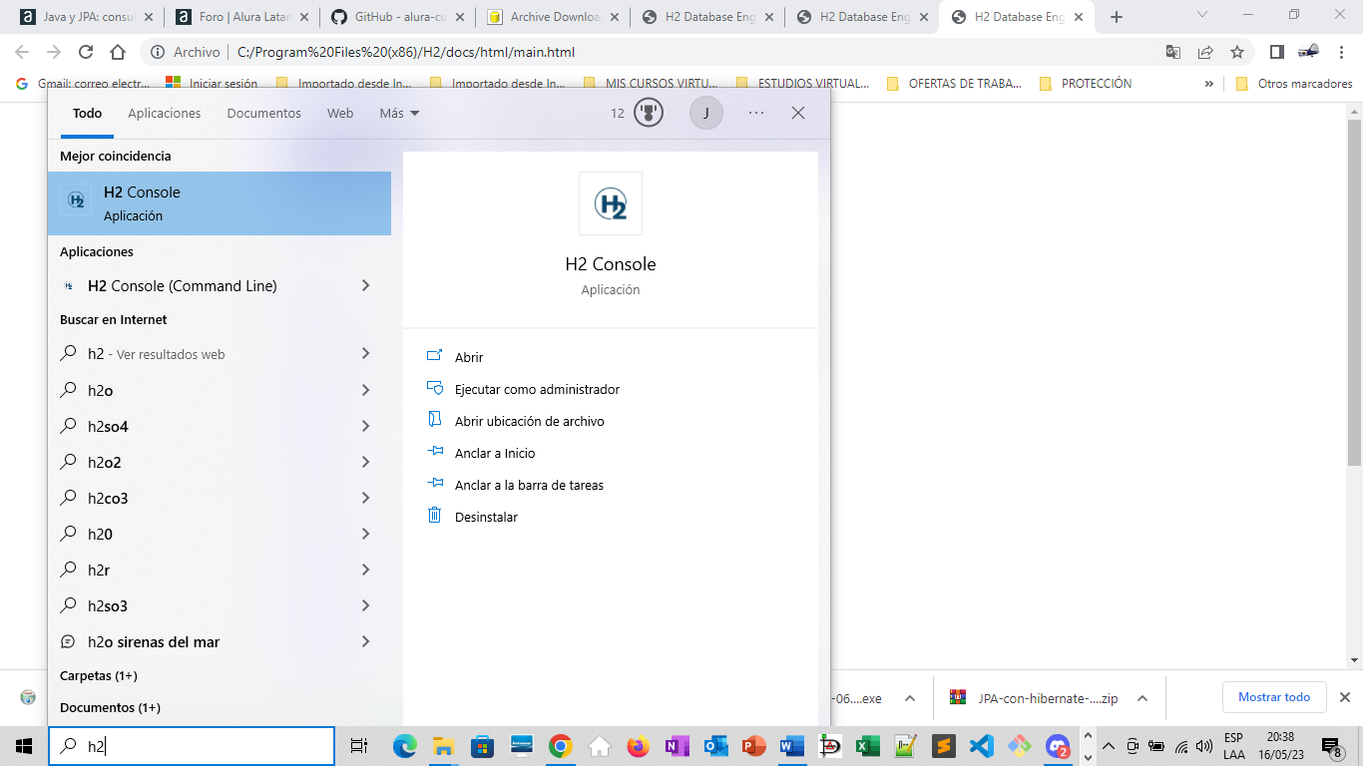Image resolution: width=1363 pixels, height=766 pixels.
Task: Click the Carpetas (1+) section header
Action: point(99,675)
